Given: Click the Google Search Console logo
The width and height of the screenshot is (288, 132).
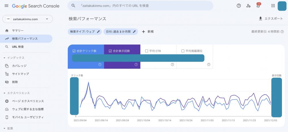Looking at the screenshot, I should [x=36, y=6].
